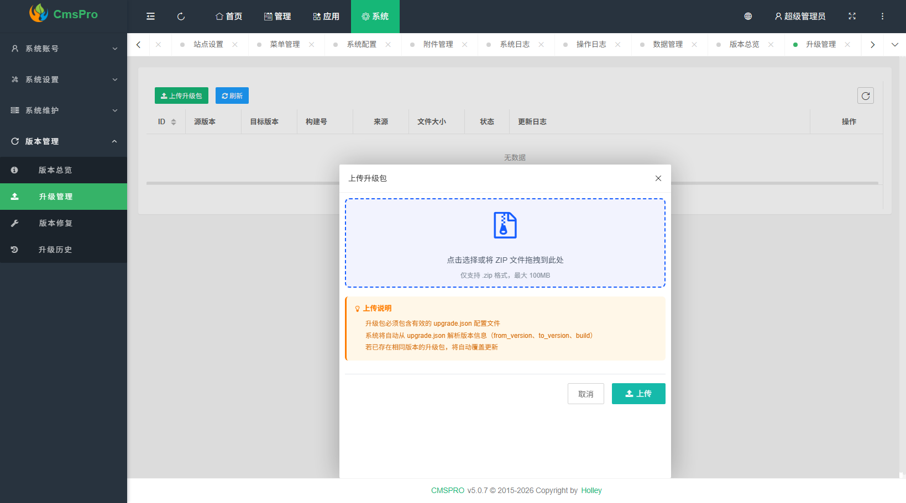Switch to the 系统日志 tab

[515, 45]
